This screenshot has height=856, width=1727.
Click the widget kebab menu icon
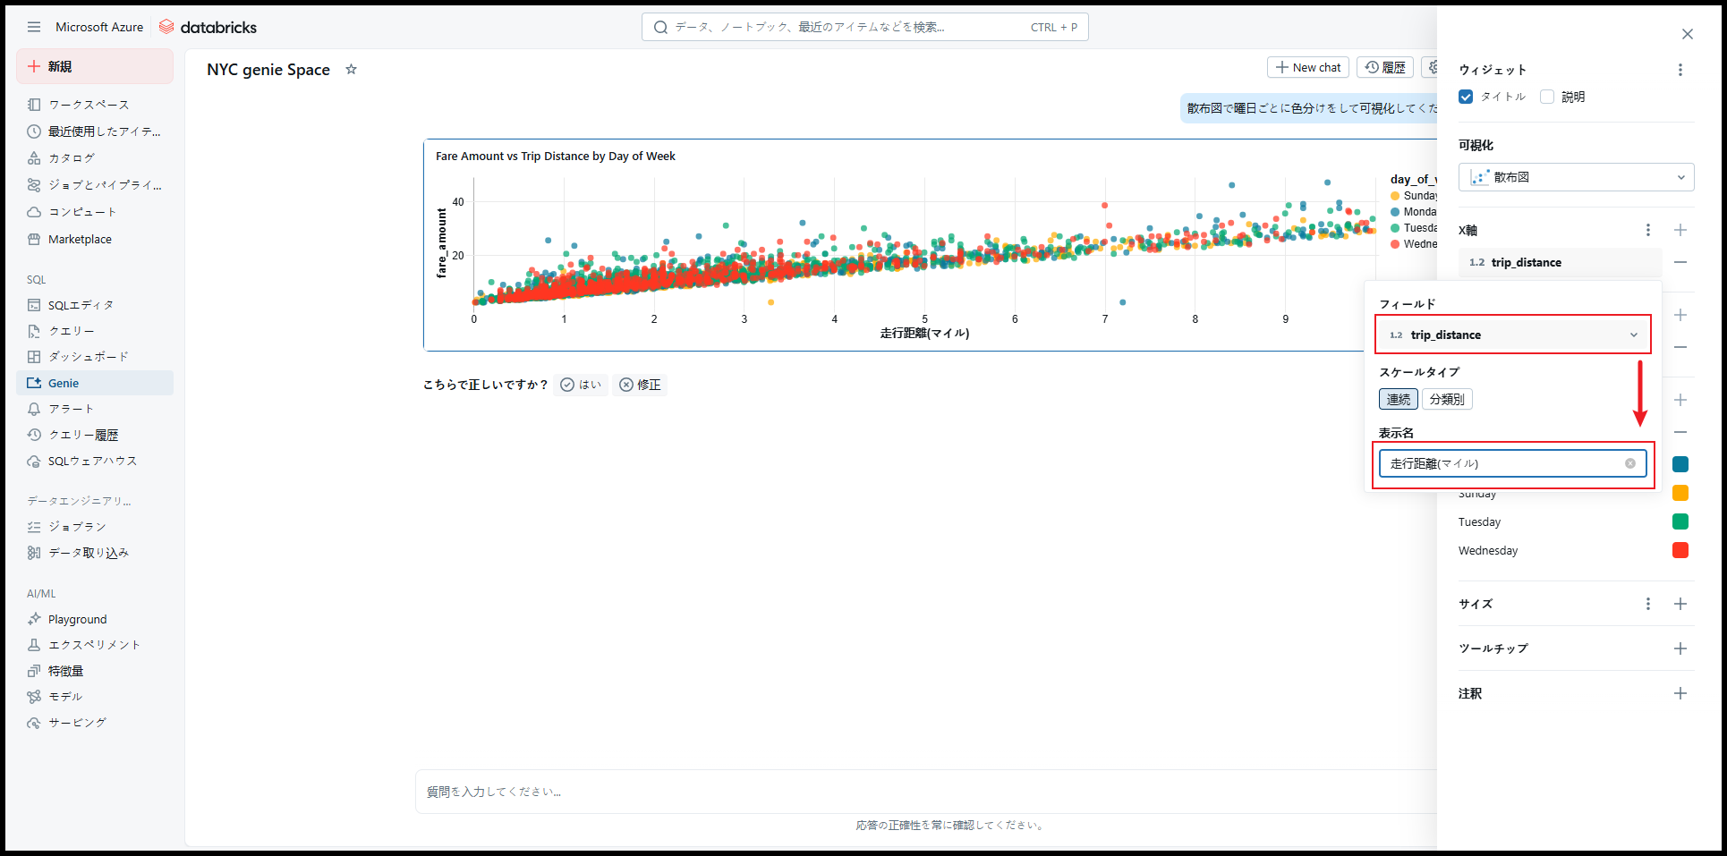[1680, 70]
